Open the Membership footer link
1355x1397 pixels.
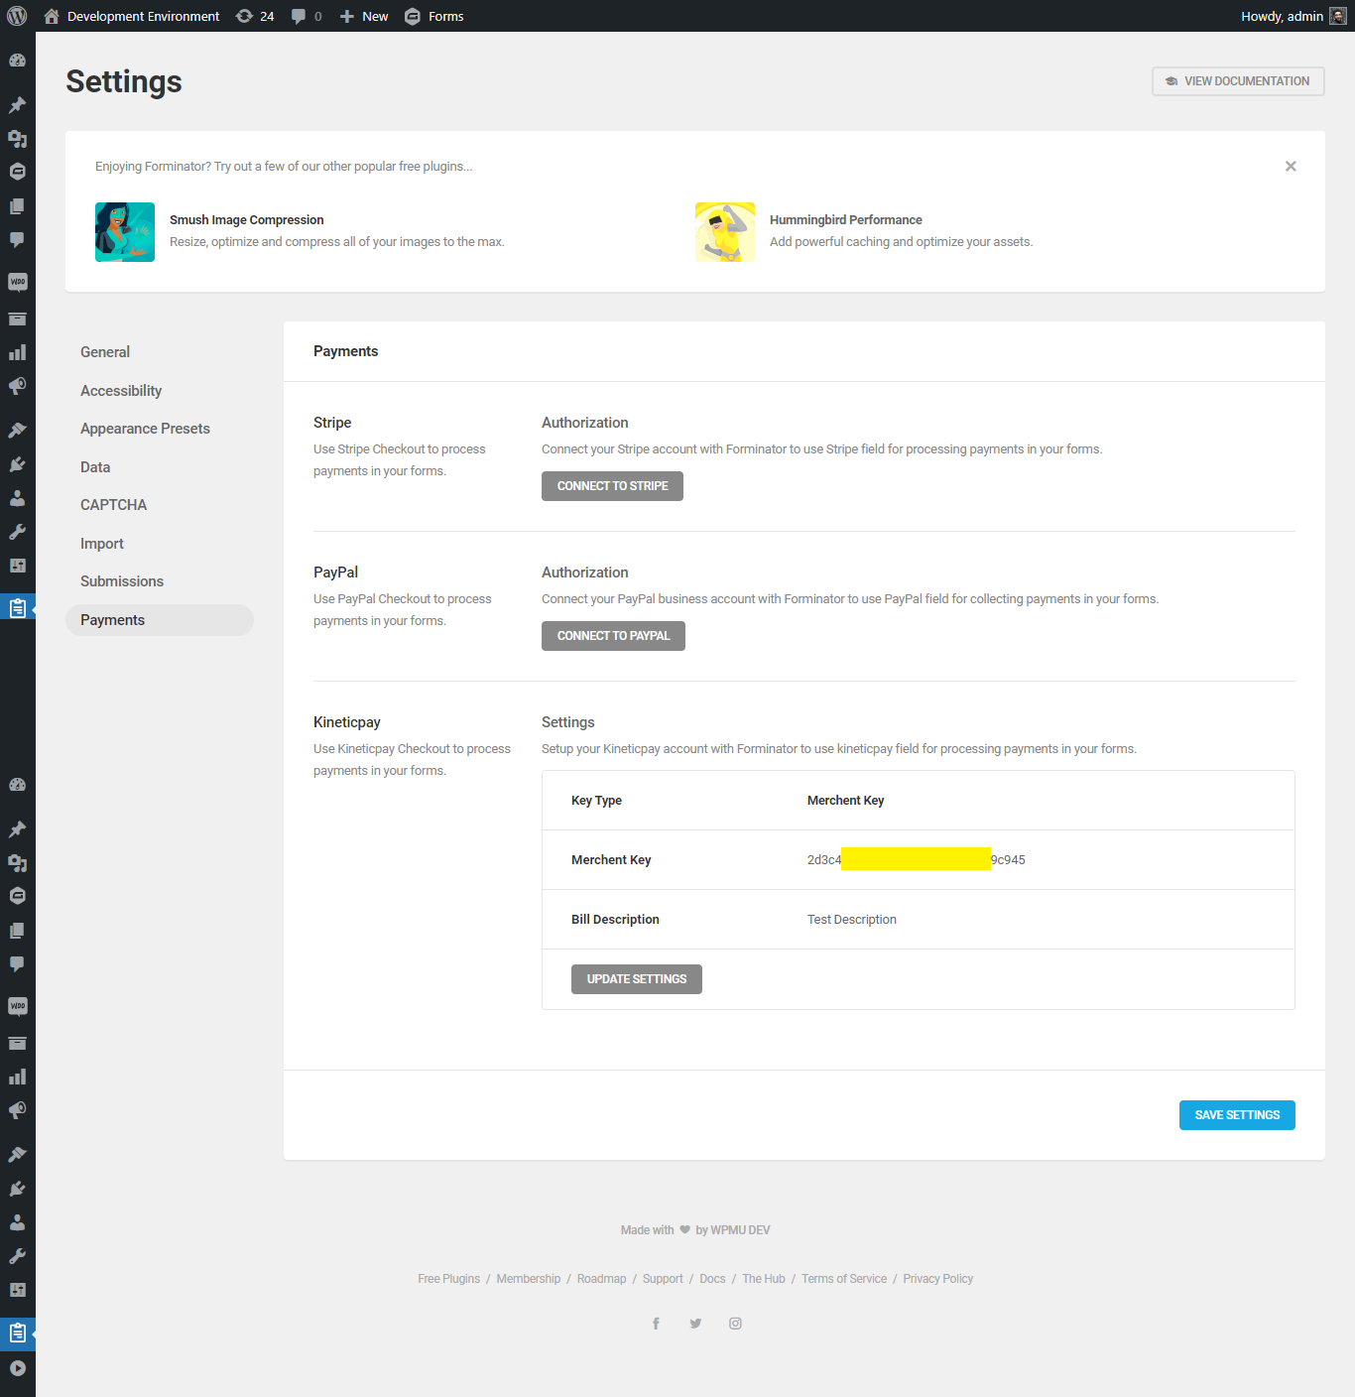[529, 1279]
